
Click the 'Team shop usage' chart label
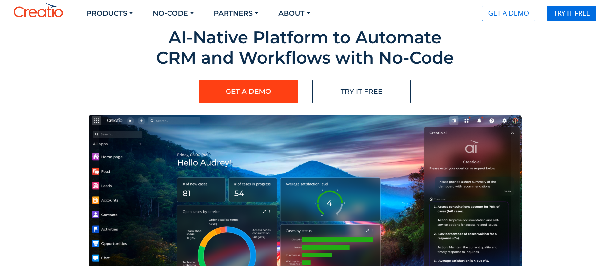click(194, 232)
